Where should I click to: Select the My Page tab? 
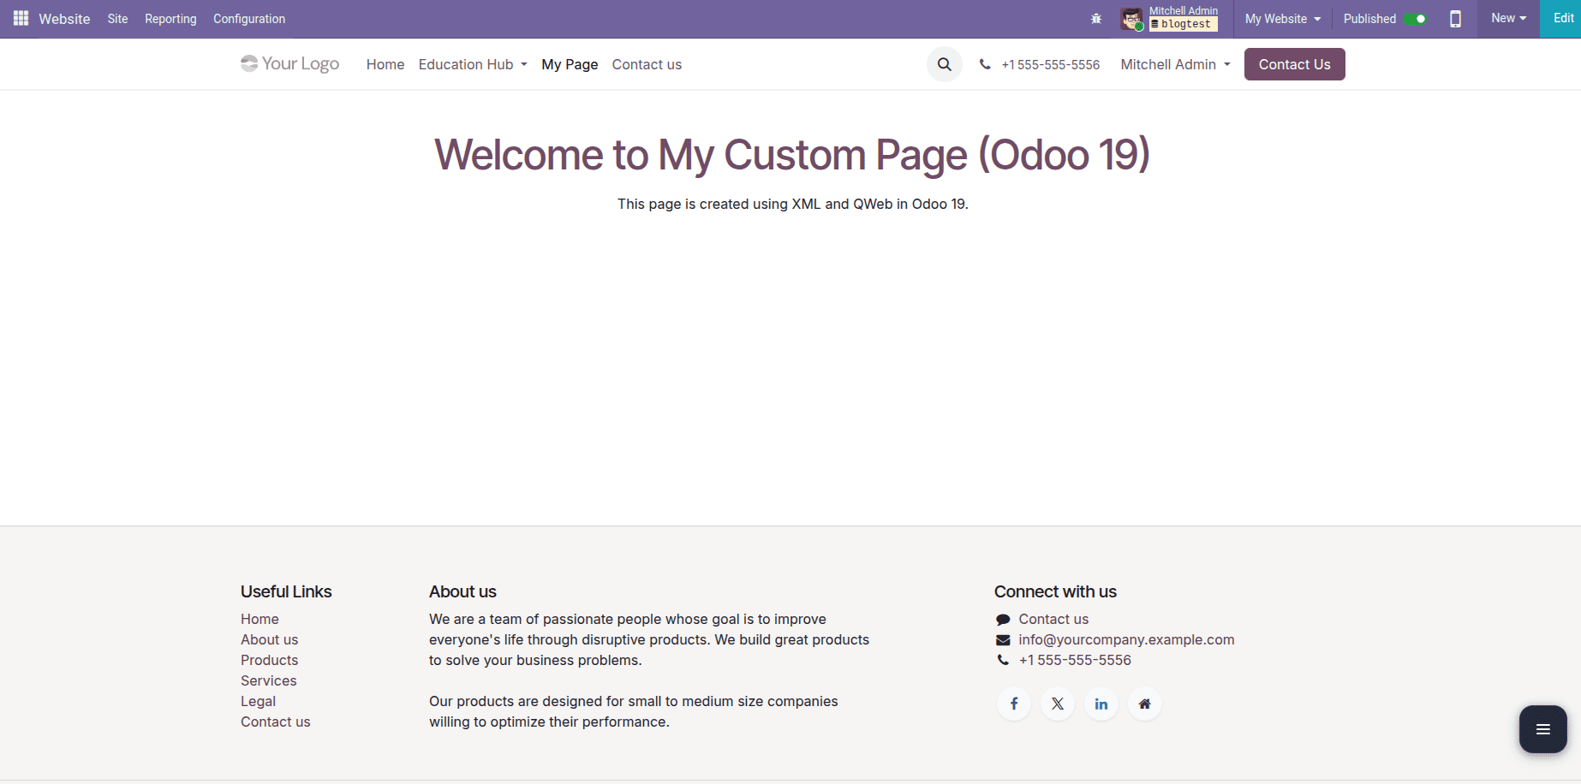click(569, 64)
